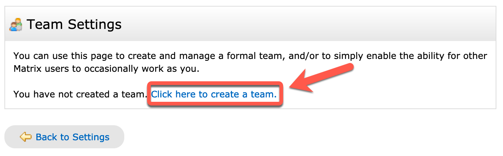
Task: Click the yellow back arrow icon
Action: 25,137
